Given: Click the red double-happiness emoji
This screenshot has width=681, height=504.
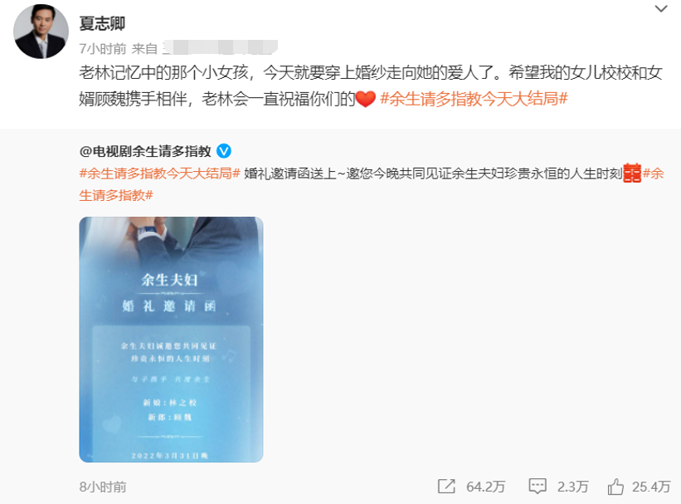Looking at the screenshot, I should 632,174.
